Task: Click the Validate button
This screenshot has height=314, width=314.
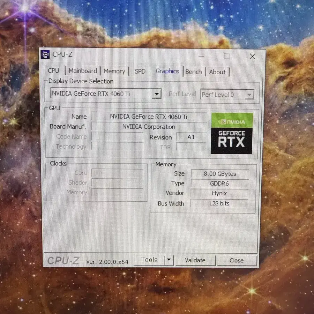Action: 195,260
